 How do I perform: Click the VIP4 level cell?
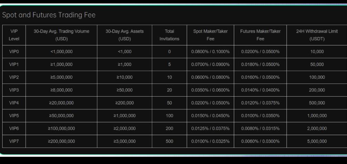[x=14, y=103]
